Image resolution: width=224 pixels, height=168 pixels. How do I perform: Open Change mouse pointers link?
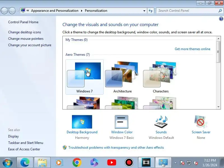[26, 39]
